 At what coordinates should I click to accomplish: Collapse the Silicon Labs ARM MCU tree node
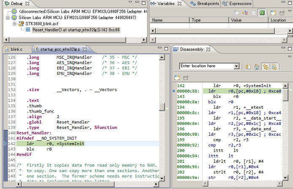(x=8, y=18)
